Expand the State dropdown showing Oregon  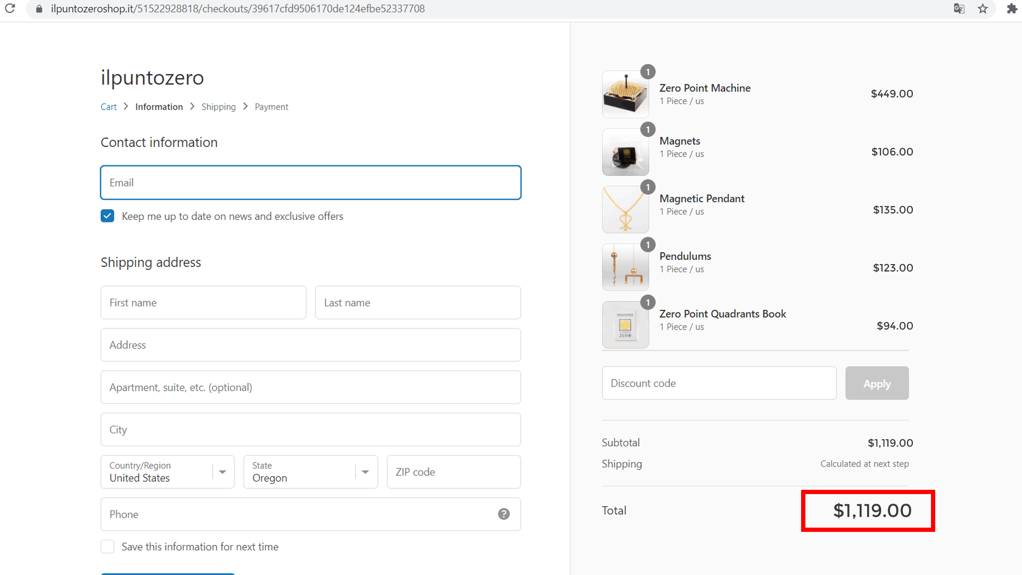[311, 472]
